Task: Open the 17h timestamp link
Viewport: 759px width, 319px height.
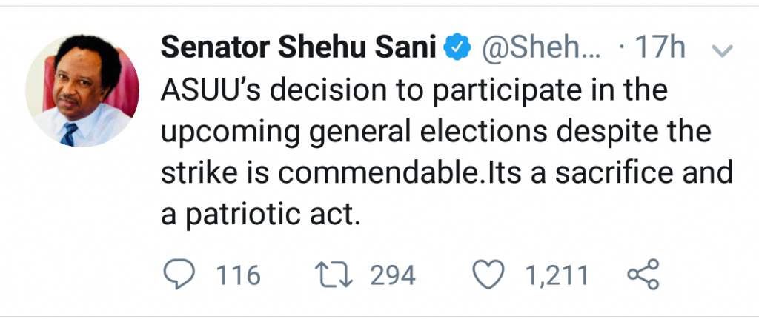Action: (x=658, y=49)
